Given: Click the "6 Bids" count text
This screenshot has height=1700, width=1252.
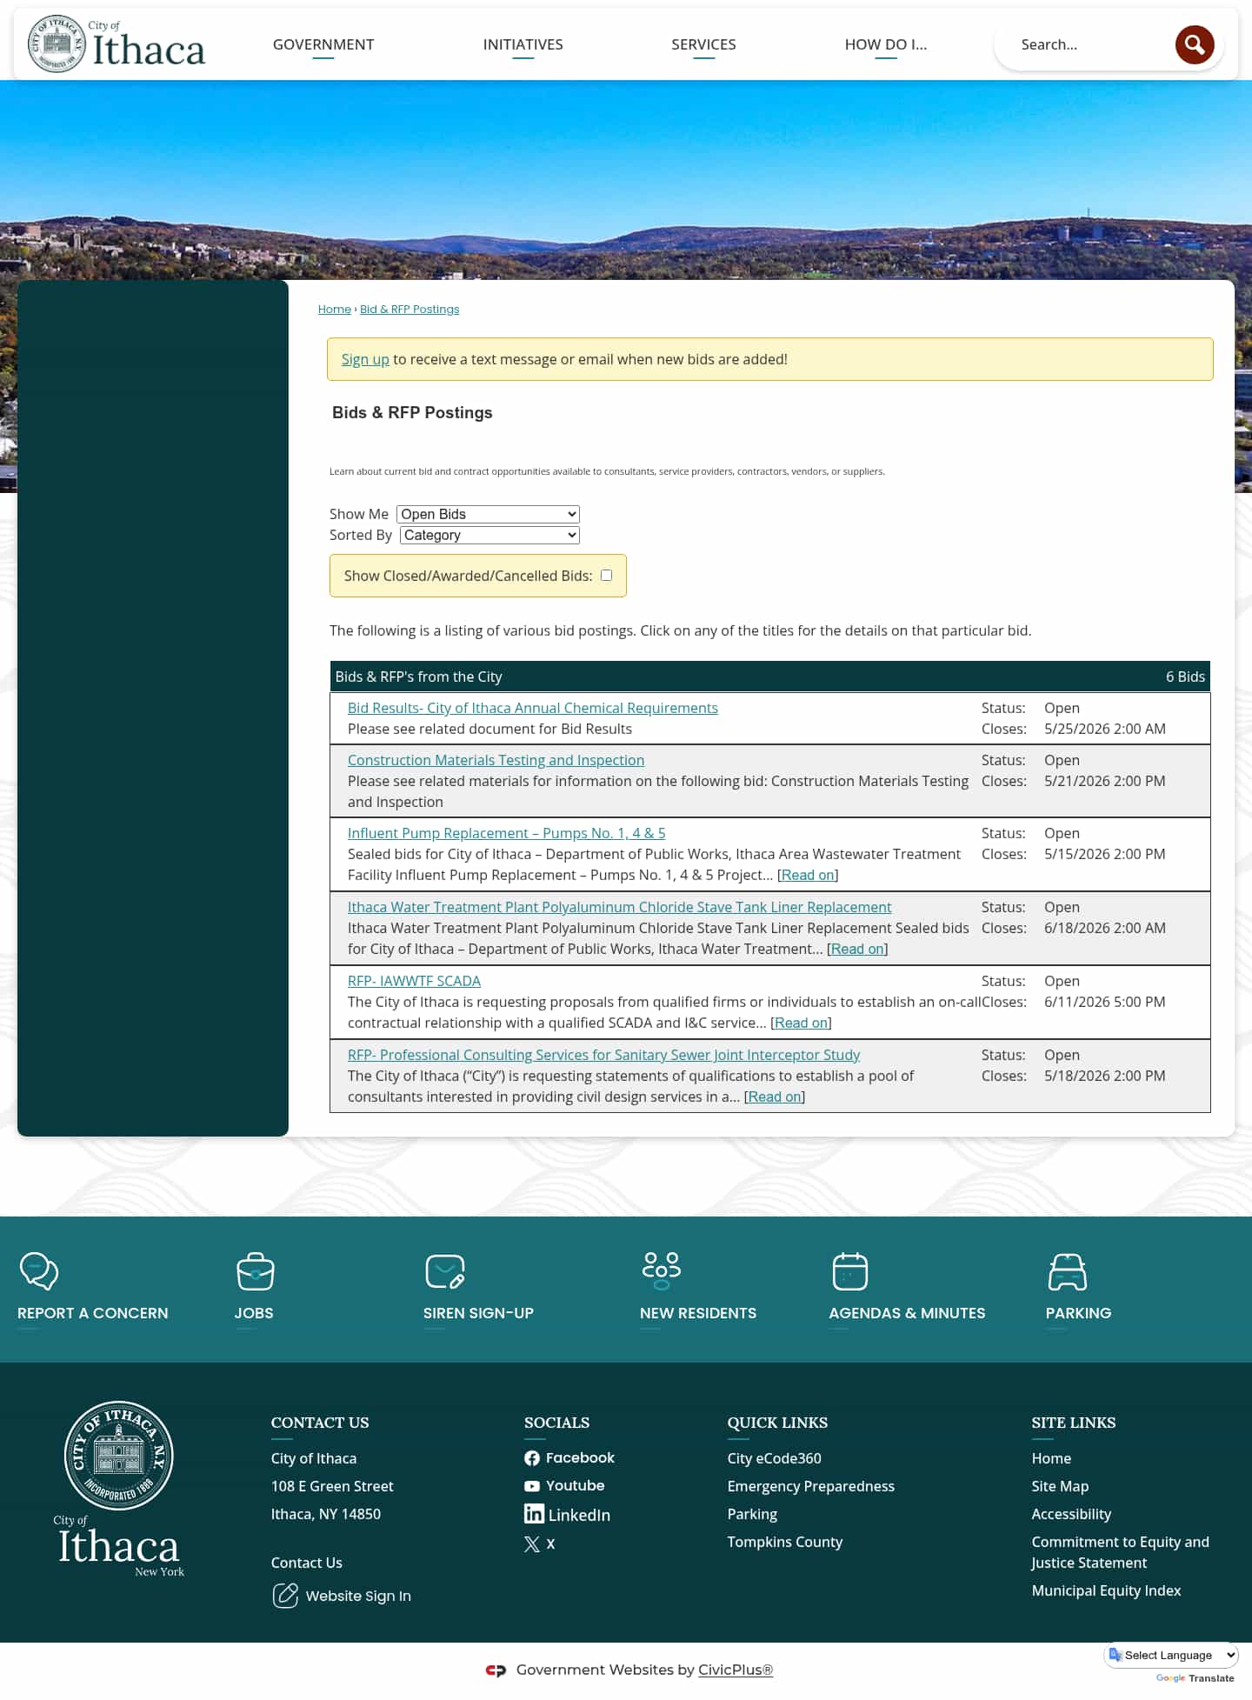Looking at the screenshot, I should [1185, 677].
